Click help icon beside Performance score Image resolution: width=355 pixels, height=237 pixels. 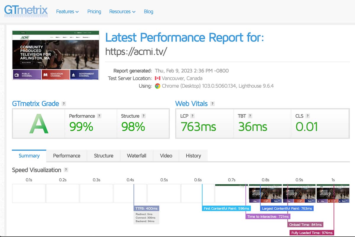click(x=99, y=116)
